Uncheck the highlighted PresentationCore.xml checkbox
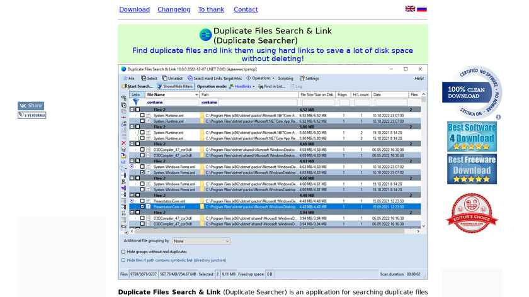 click(x=142, y=206)
